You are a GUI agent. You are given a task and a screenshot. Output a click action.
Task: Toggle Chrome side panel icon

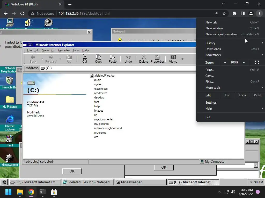[243, 13]
